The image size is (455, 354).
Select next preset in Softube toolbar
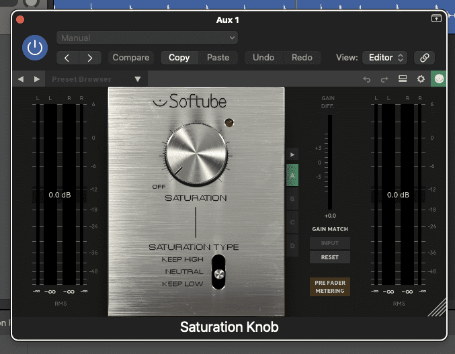coord(36,79)
